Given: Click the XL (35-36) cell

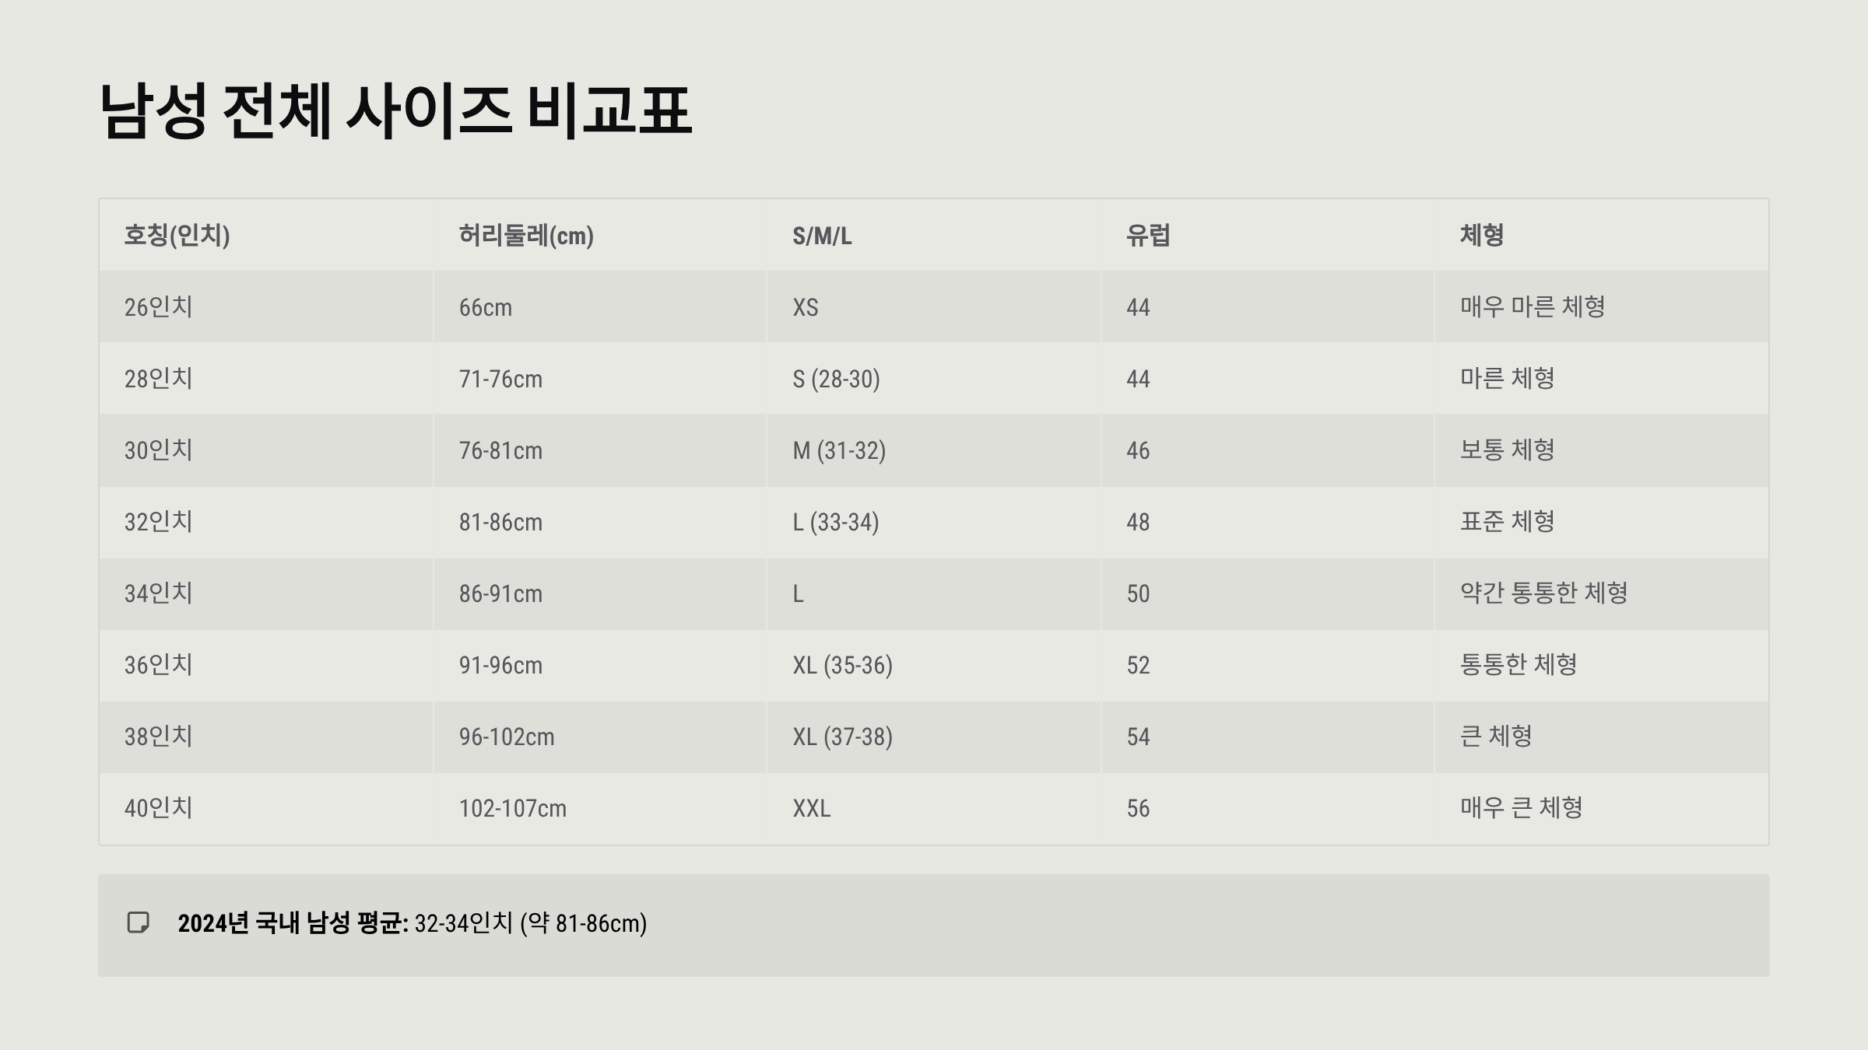Looking at the screenshot, I should click(842, 665).
